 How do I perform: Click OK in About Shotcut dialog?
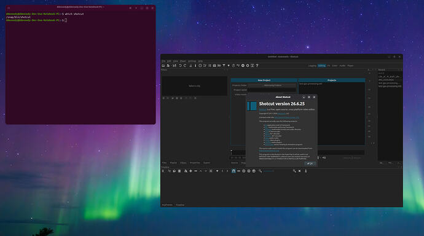click(x=310, y=163)
